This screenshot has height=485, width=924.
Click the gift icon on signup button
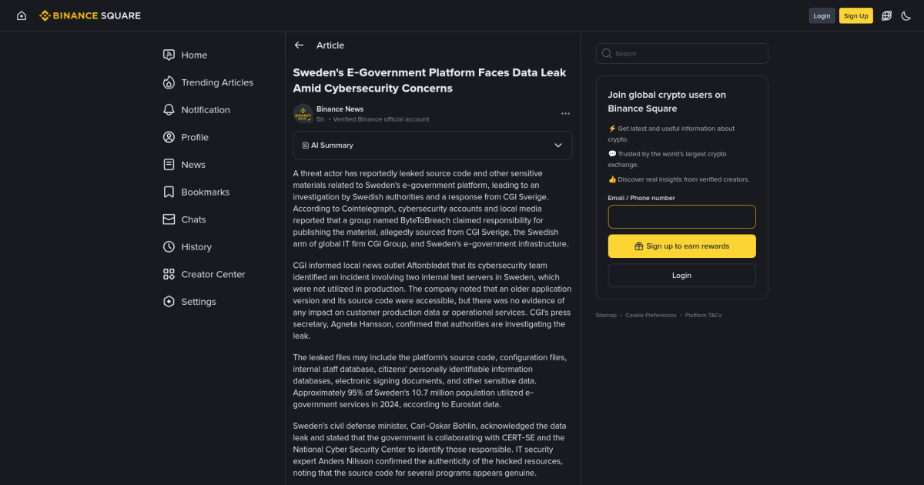638,246
